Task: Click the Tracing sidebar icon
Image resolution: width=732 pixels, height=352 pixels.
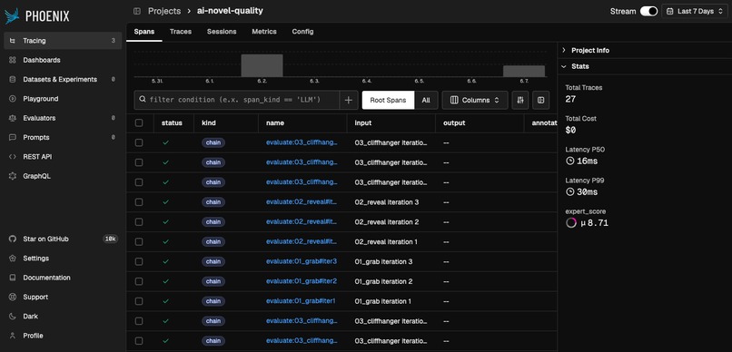Action: (13, 41)
